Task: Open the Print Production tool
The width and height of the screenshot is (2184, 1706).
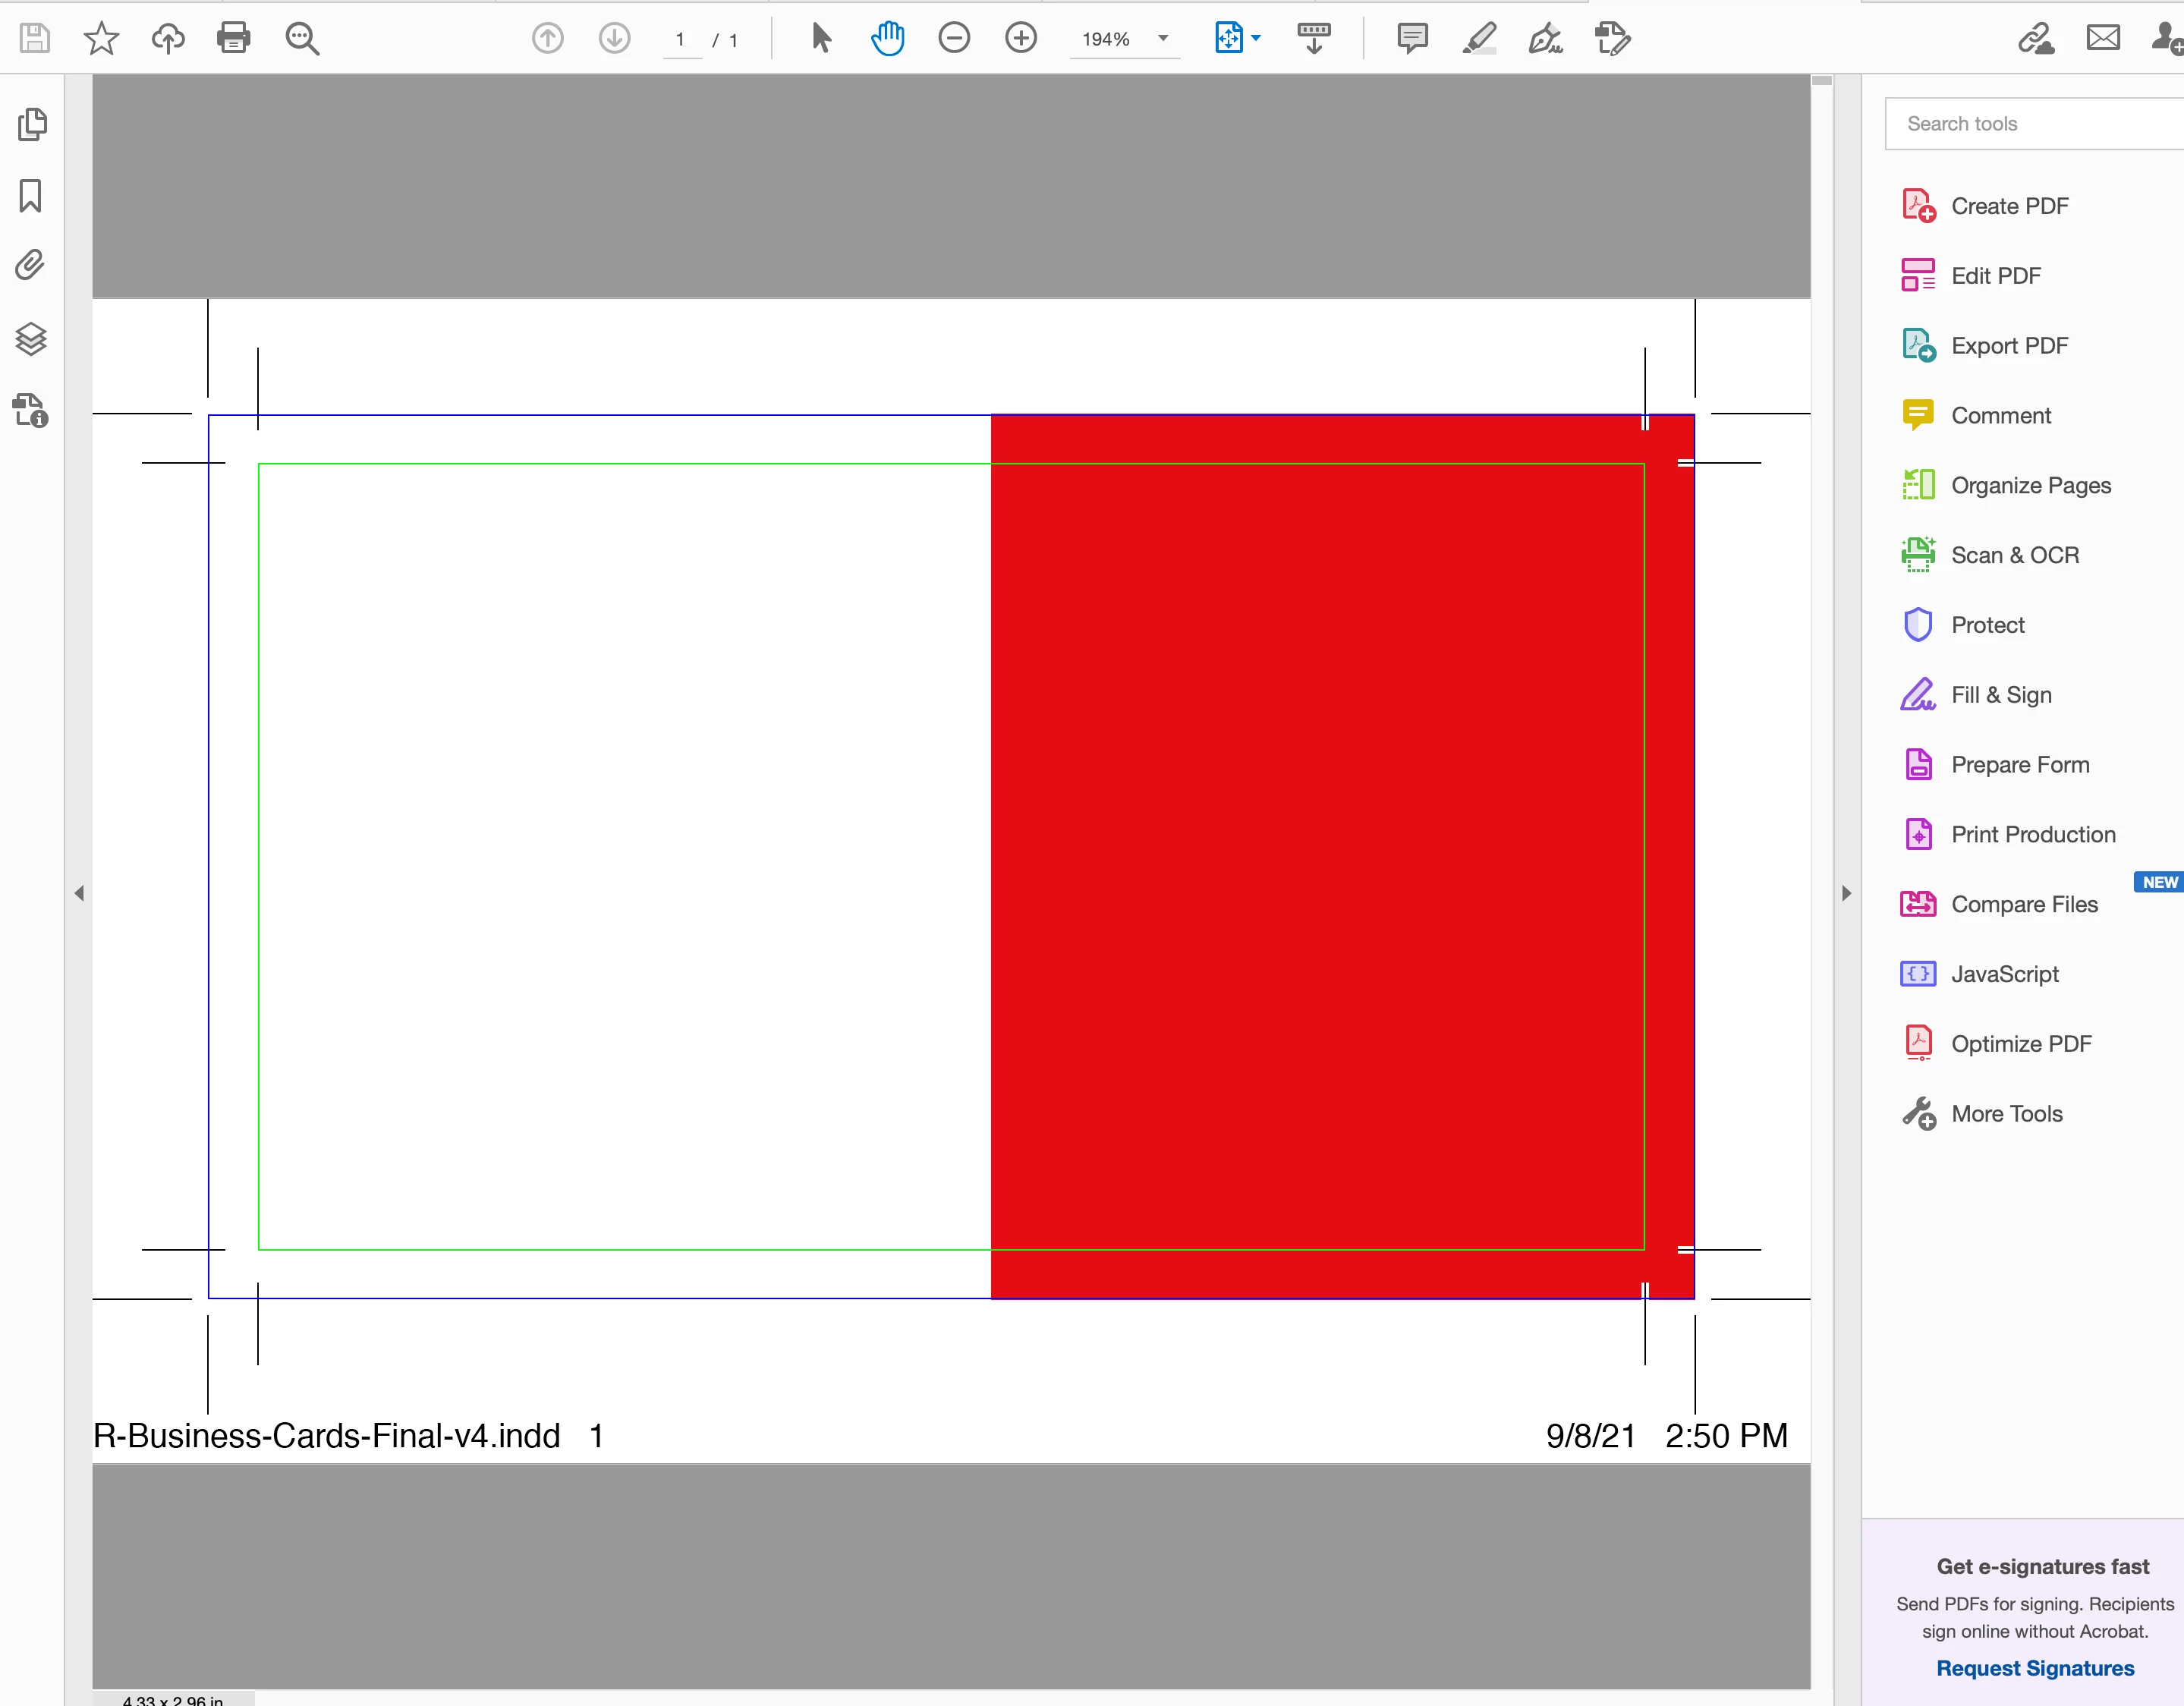Action: click(x=2032, y=834)
